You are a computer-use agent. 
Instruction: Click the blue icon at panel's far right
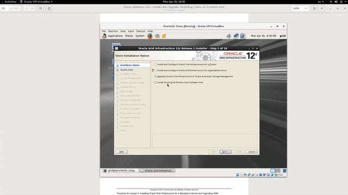click(x=284, y=171)
